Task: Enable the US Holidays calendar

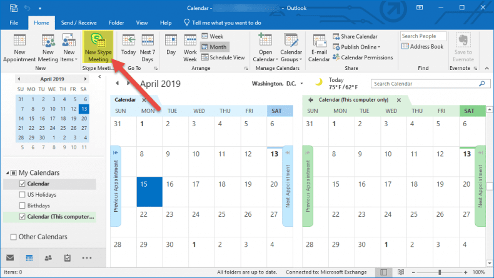Action: (x=23, y=195)
